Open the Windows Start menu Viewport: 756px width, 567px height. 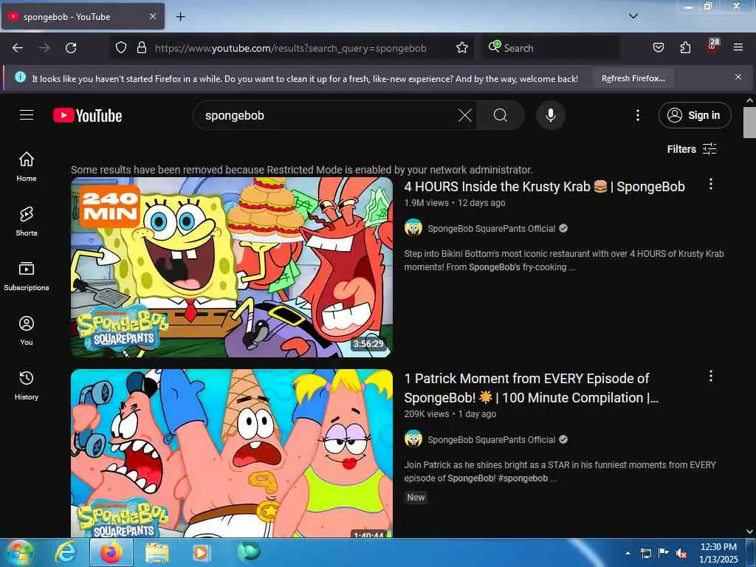[18, 552]
